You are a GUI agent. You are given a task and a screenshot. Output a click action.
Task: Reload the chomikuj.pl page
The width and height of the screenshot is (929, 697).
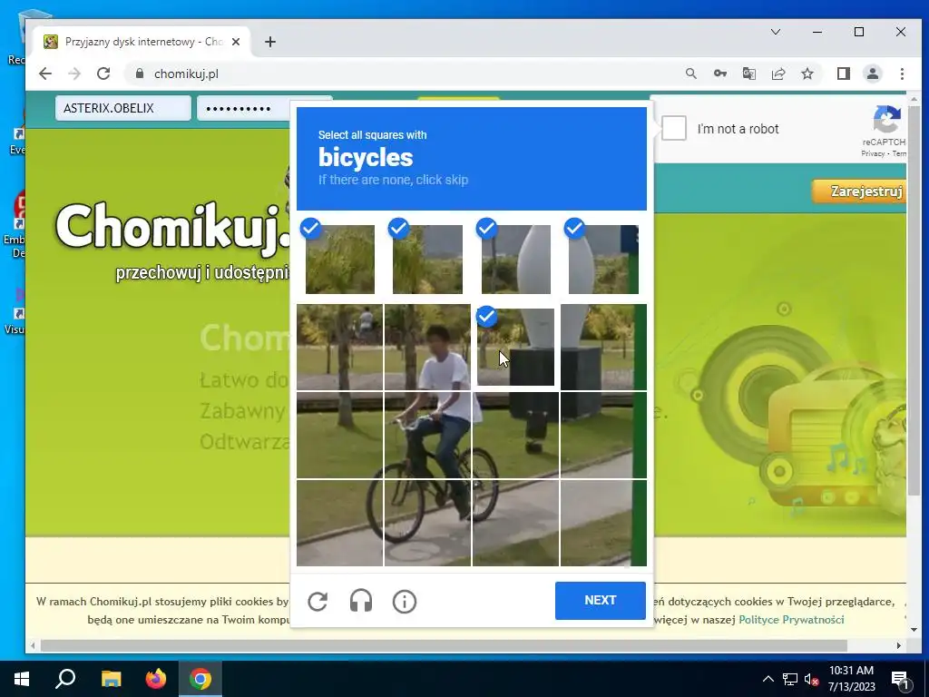point(103,74)
